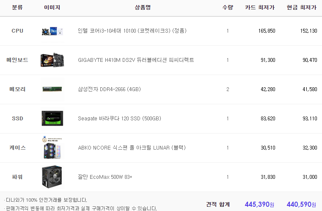Image resolution: width=322 pixels, height=211 pixels.
Task: Open product link 삼성전자 DDR4-2666 (4GB)
Action: pyautogui.click(x=109, y=89)
